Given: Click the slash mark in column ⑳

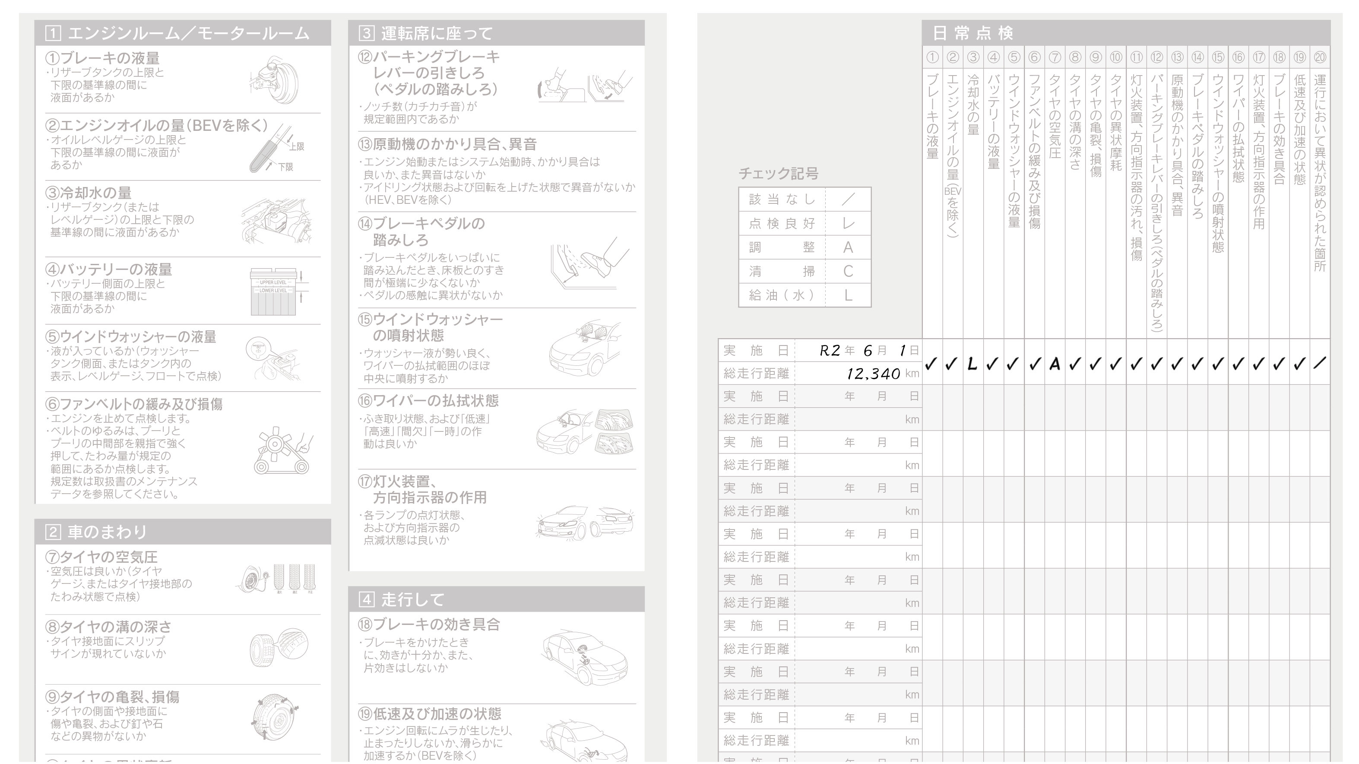Looking at the screenshot, I should point(1319,363).
